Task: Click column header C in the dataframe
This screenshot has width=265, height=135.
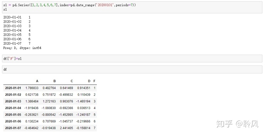Action: [72, 81]
